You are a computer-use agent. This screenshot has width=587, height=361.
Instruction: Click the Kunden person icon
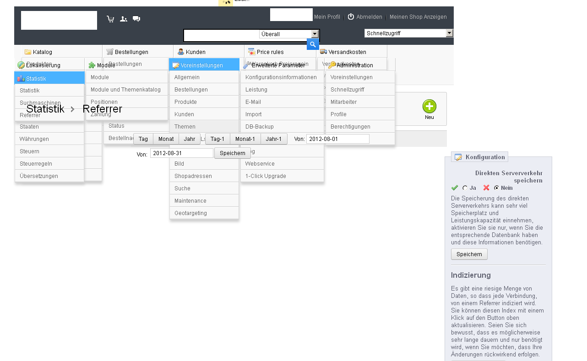tap(181, 52)
